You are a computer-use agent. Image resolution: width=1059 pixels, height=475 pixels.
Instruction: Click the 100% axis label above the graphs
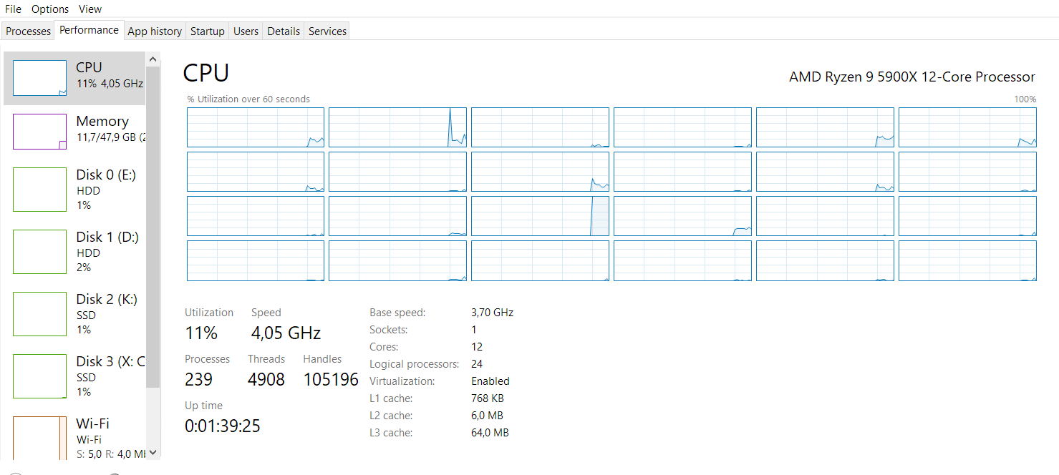1025,99
